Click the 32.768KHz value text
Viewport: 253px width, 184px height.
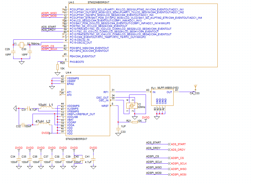point(33,44)
